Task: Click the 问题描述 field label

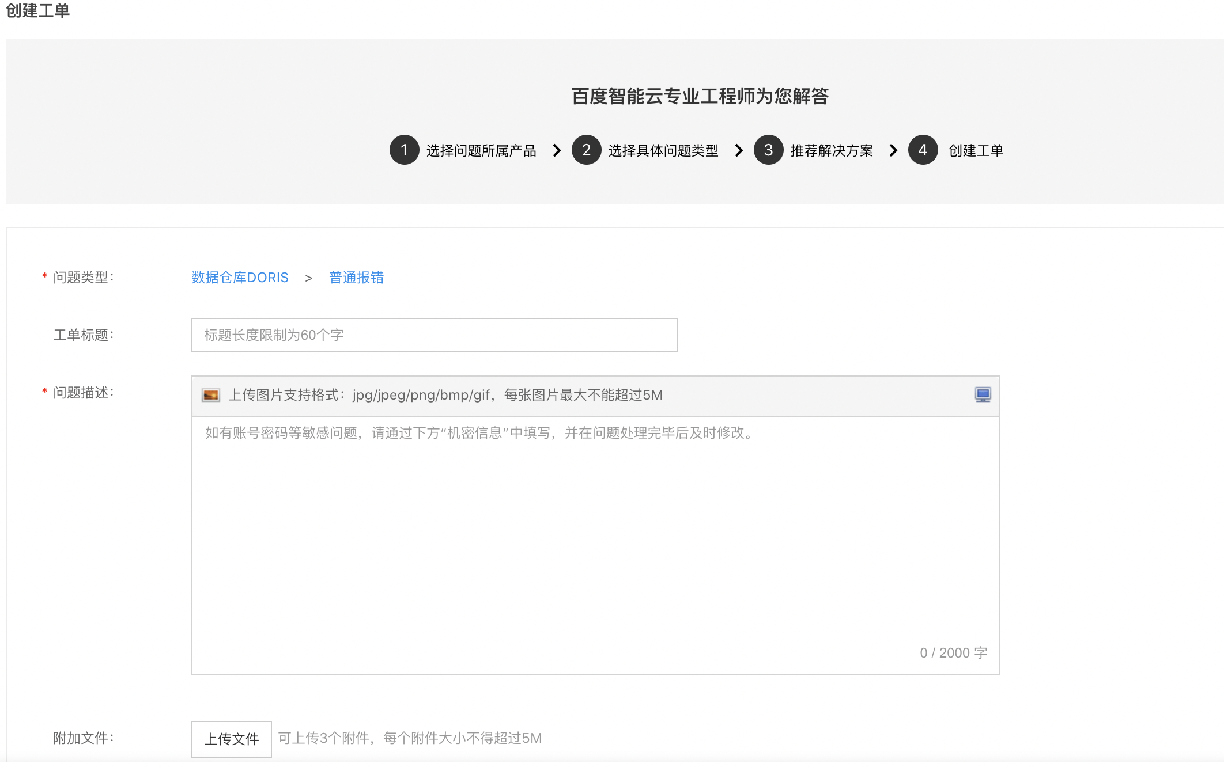Action: click(84, 393)
